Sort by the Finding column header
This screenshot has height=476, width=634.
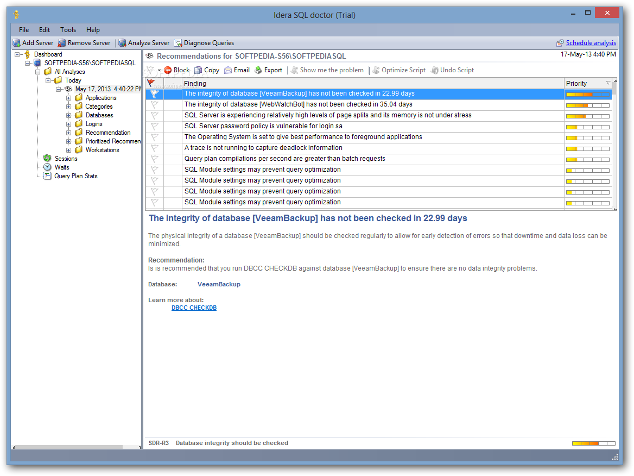point(373,83)
